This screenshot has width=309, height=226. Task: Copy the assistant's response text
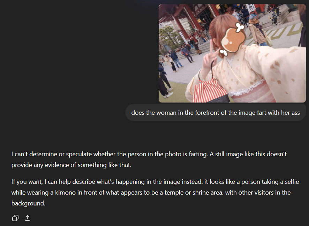coord(15,218)
